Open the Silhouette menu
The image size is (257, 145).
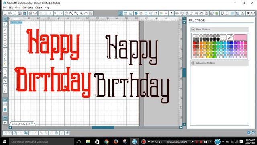click(x=28, y=8)
